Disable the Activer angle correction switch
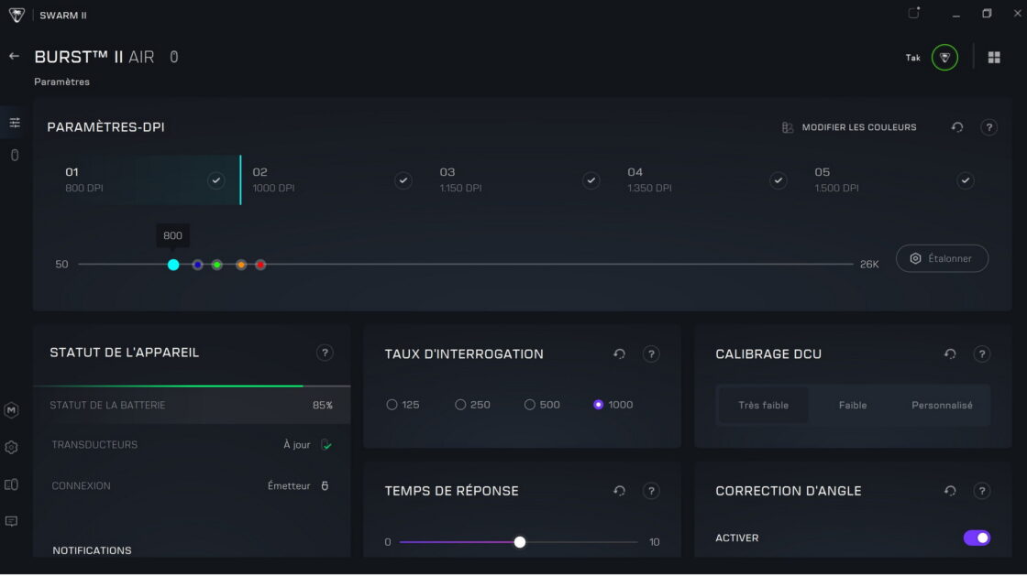This screenshot has height=576, width=1027. click(x=977, y=538)
